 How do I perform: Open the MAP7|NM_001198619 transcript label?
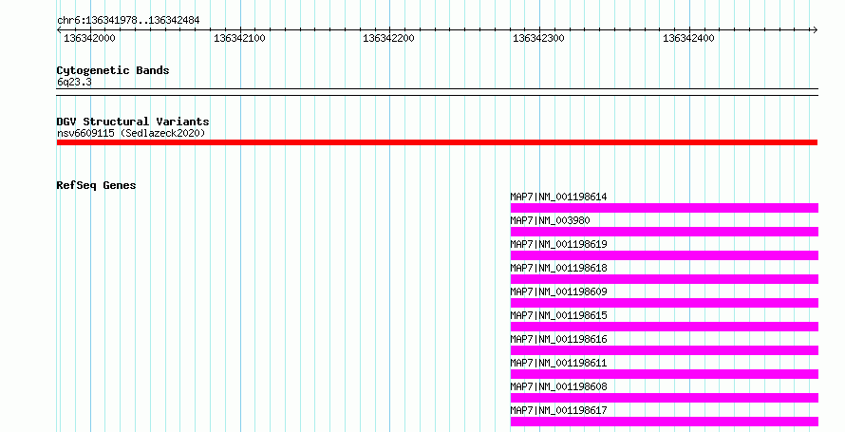[x=558, y=245]
